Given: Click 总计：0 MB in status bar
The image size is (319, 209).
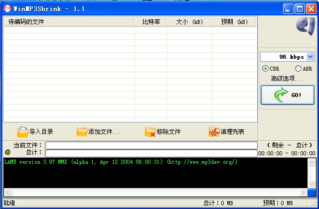Looking at the screenshot, I should [x=218, y=203].
